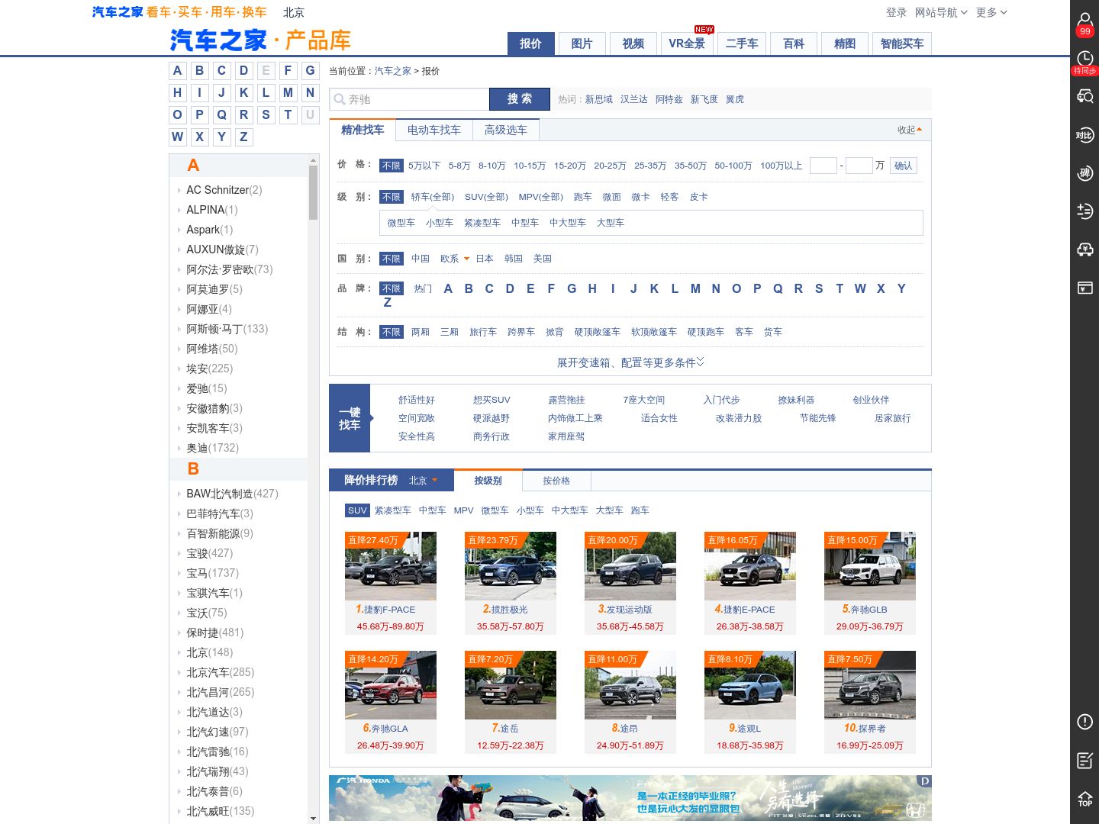This screenshot has height=824, width=1099.
Task: Click the car search icon in sidebar
Action: 1084,96
